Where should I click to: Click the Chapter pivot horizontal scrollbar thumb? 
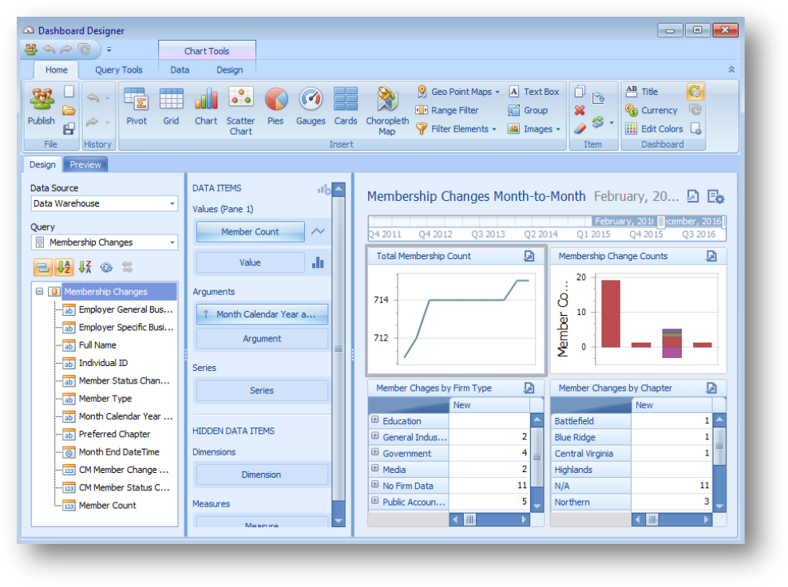coord(651,519)
